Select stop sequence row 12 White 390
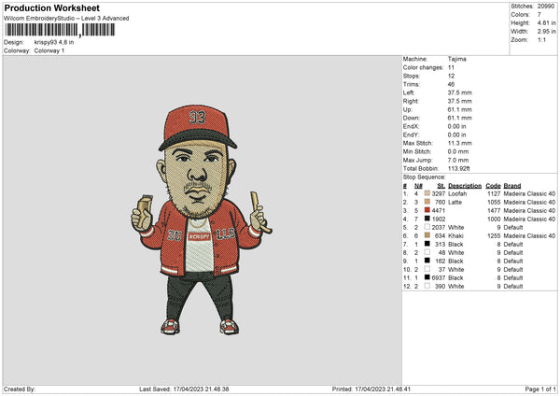Screen dimensions: 560x396 pyautogui.click(x=480, y=287)
